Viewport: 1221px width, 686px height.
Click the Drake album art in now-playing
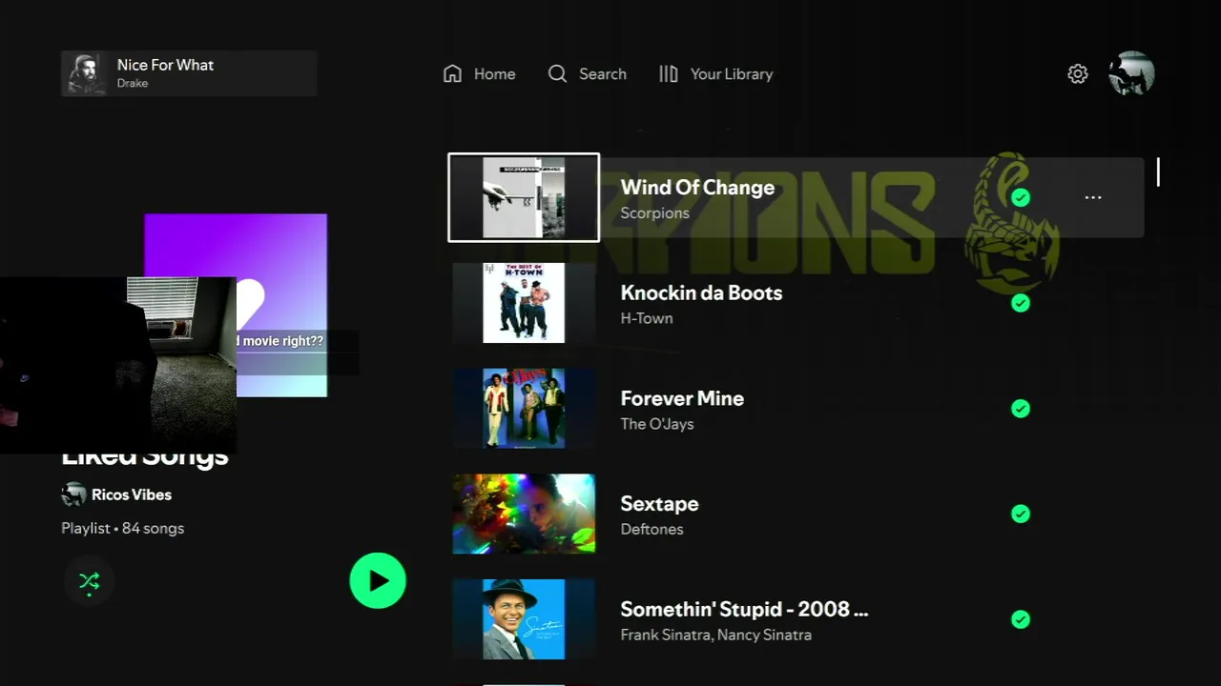point(86,74)
